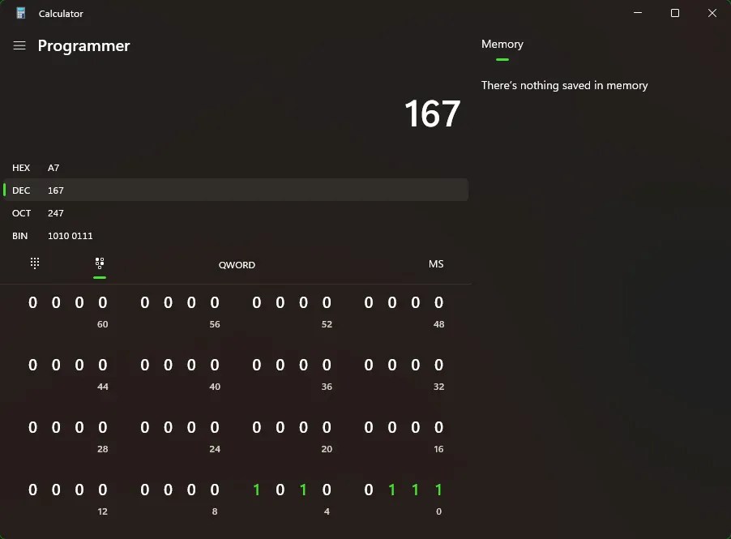Toggle bit 2 off
Screen dimensions: 731x539
coord(391,490)
